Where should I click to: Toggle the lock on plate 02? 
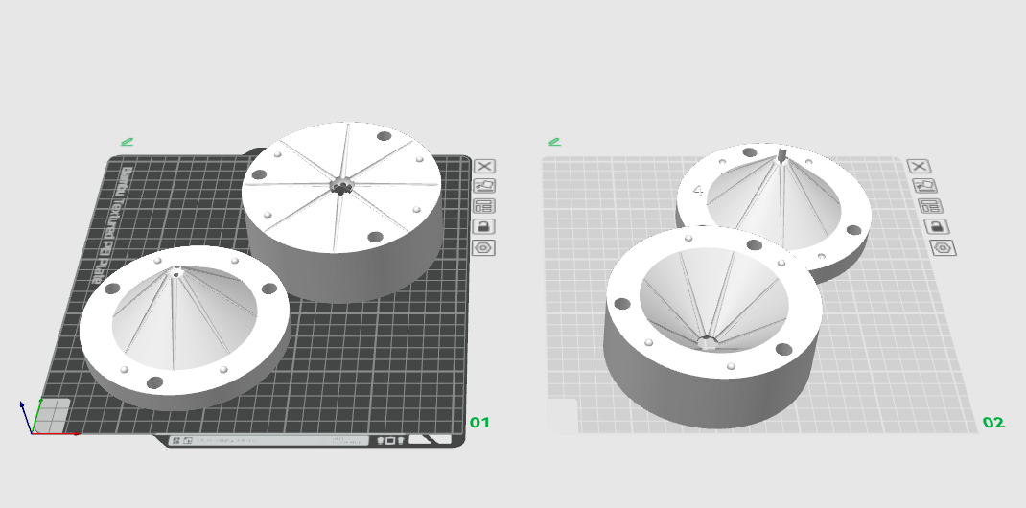click(x=937, y=227)
